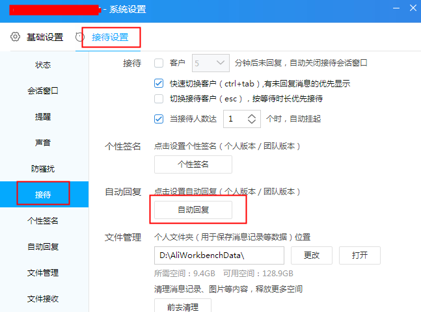This screenshot has width=421, height=312.
Task: Uncheck 快速切换客户 (ctrl+tab) option
Action: tap(159, 83)
